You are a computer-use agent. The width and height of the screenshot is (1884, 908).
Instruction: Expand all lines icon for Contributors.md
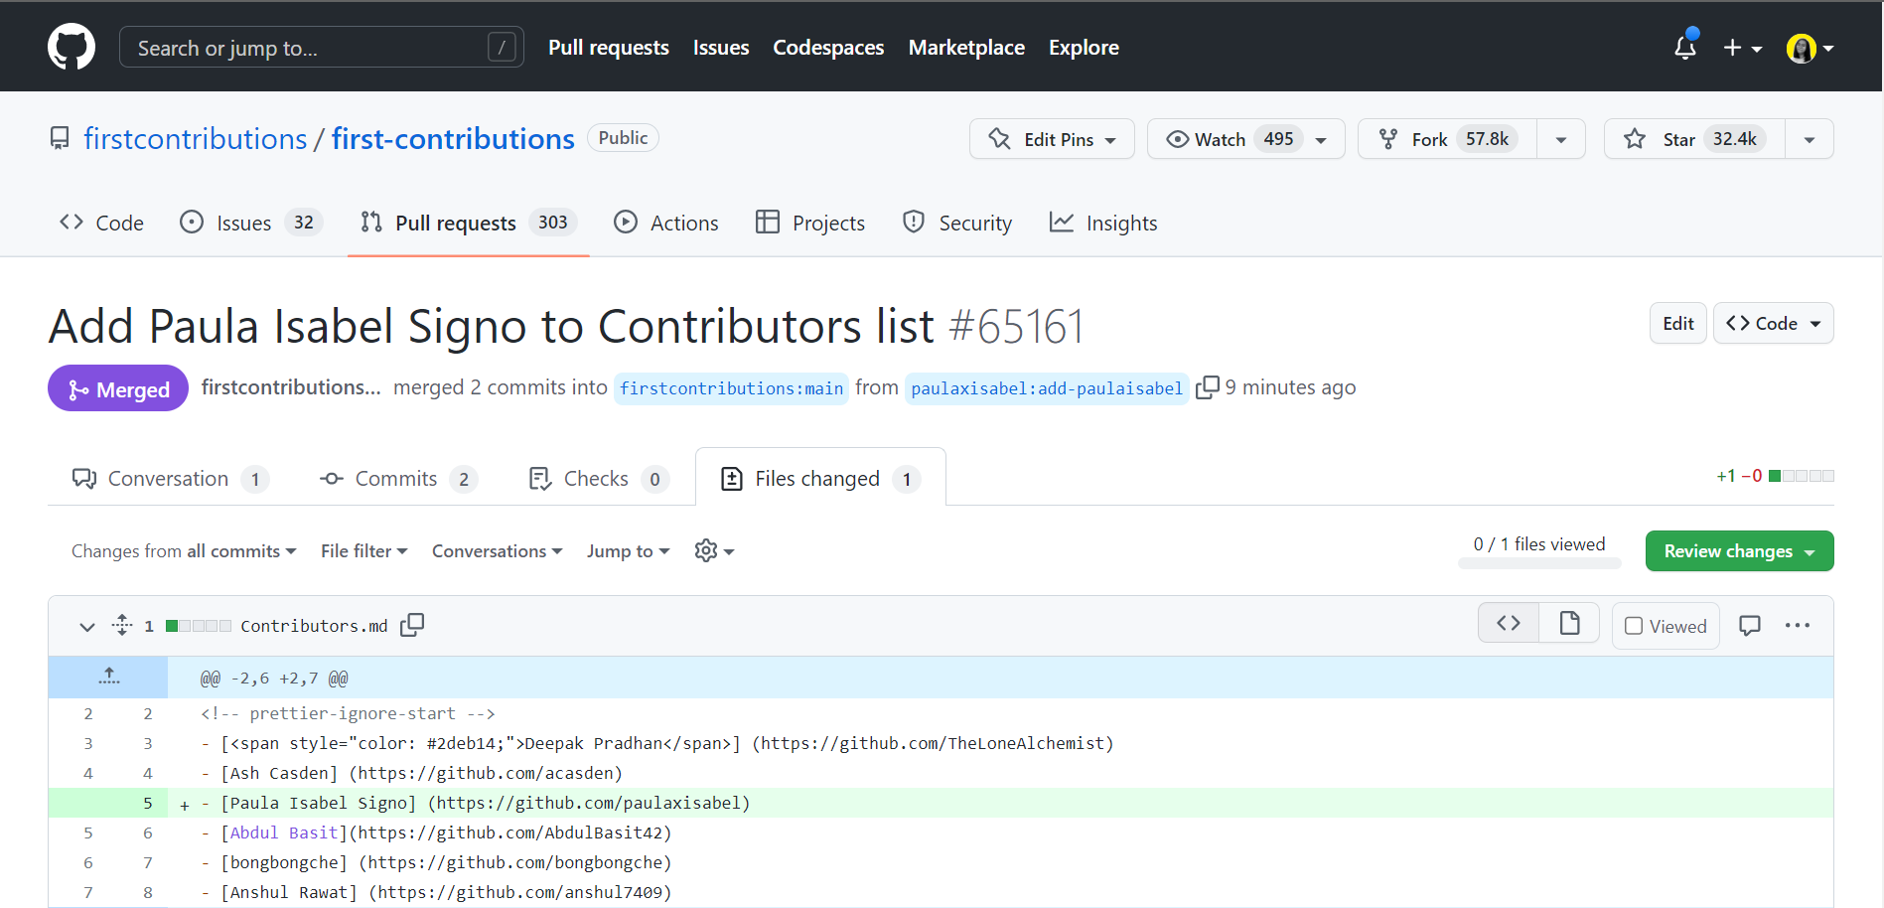point(122,625)
